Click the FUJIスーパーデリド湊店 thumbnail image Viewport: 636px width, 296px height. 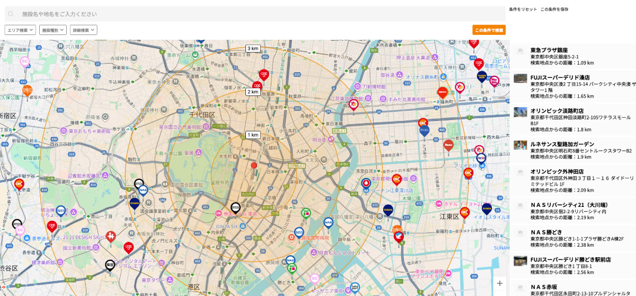click(x=520, y=79)
